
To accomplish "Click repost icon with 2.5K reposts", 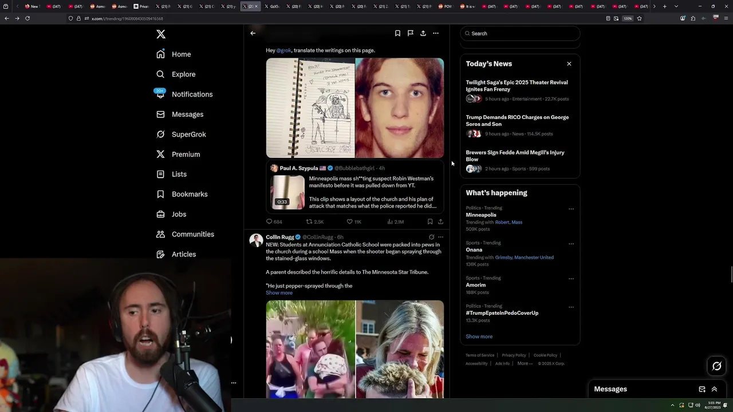I will point(309,221).
